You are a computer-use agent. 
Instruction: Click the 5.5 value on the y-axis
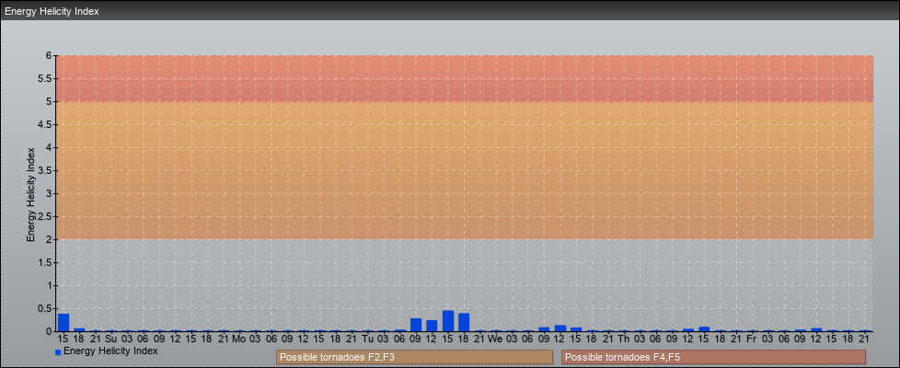tap(46, 78)
